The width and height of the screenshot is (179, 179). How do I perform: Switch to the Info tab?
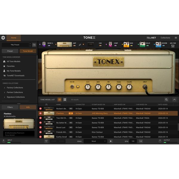28,107
